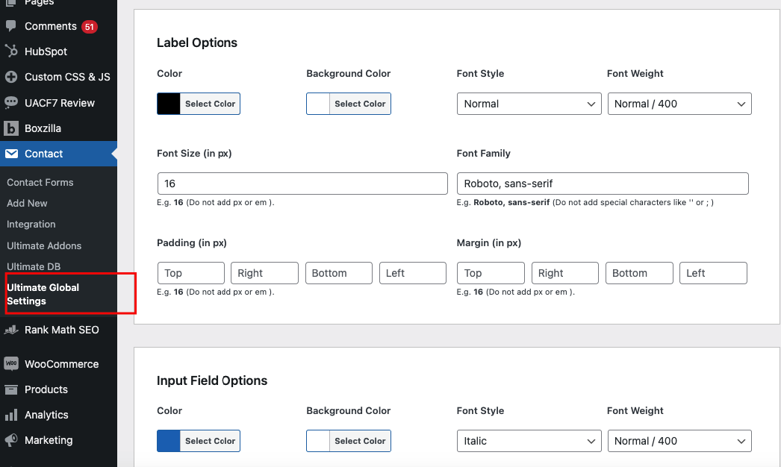Viewport: 781px width, 467px height.
Task: Open the Products section icon
Action: coord(10,389)
